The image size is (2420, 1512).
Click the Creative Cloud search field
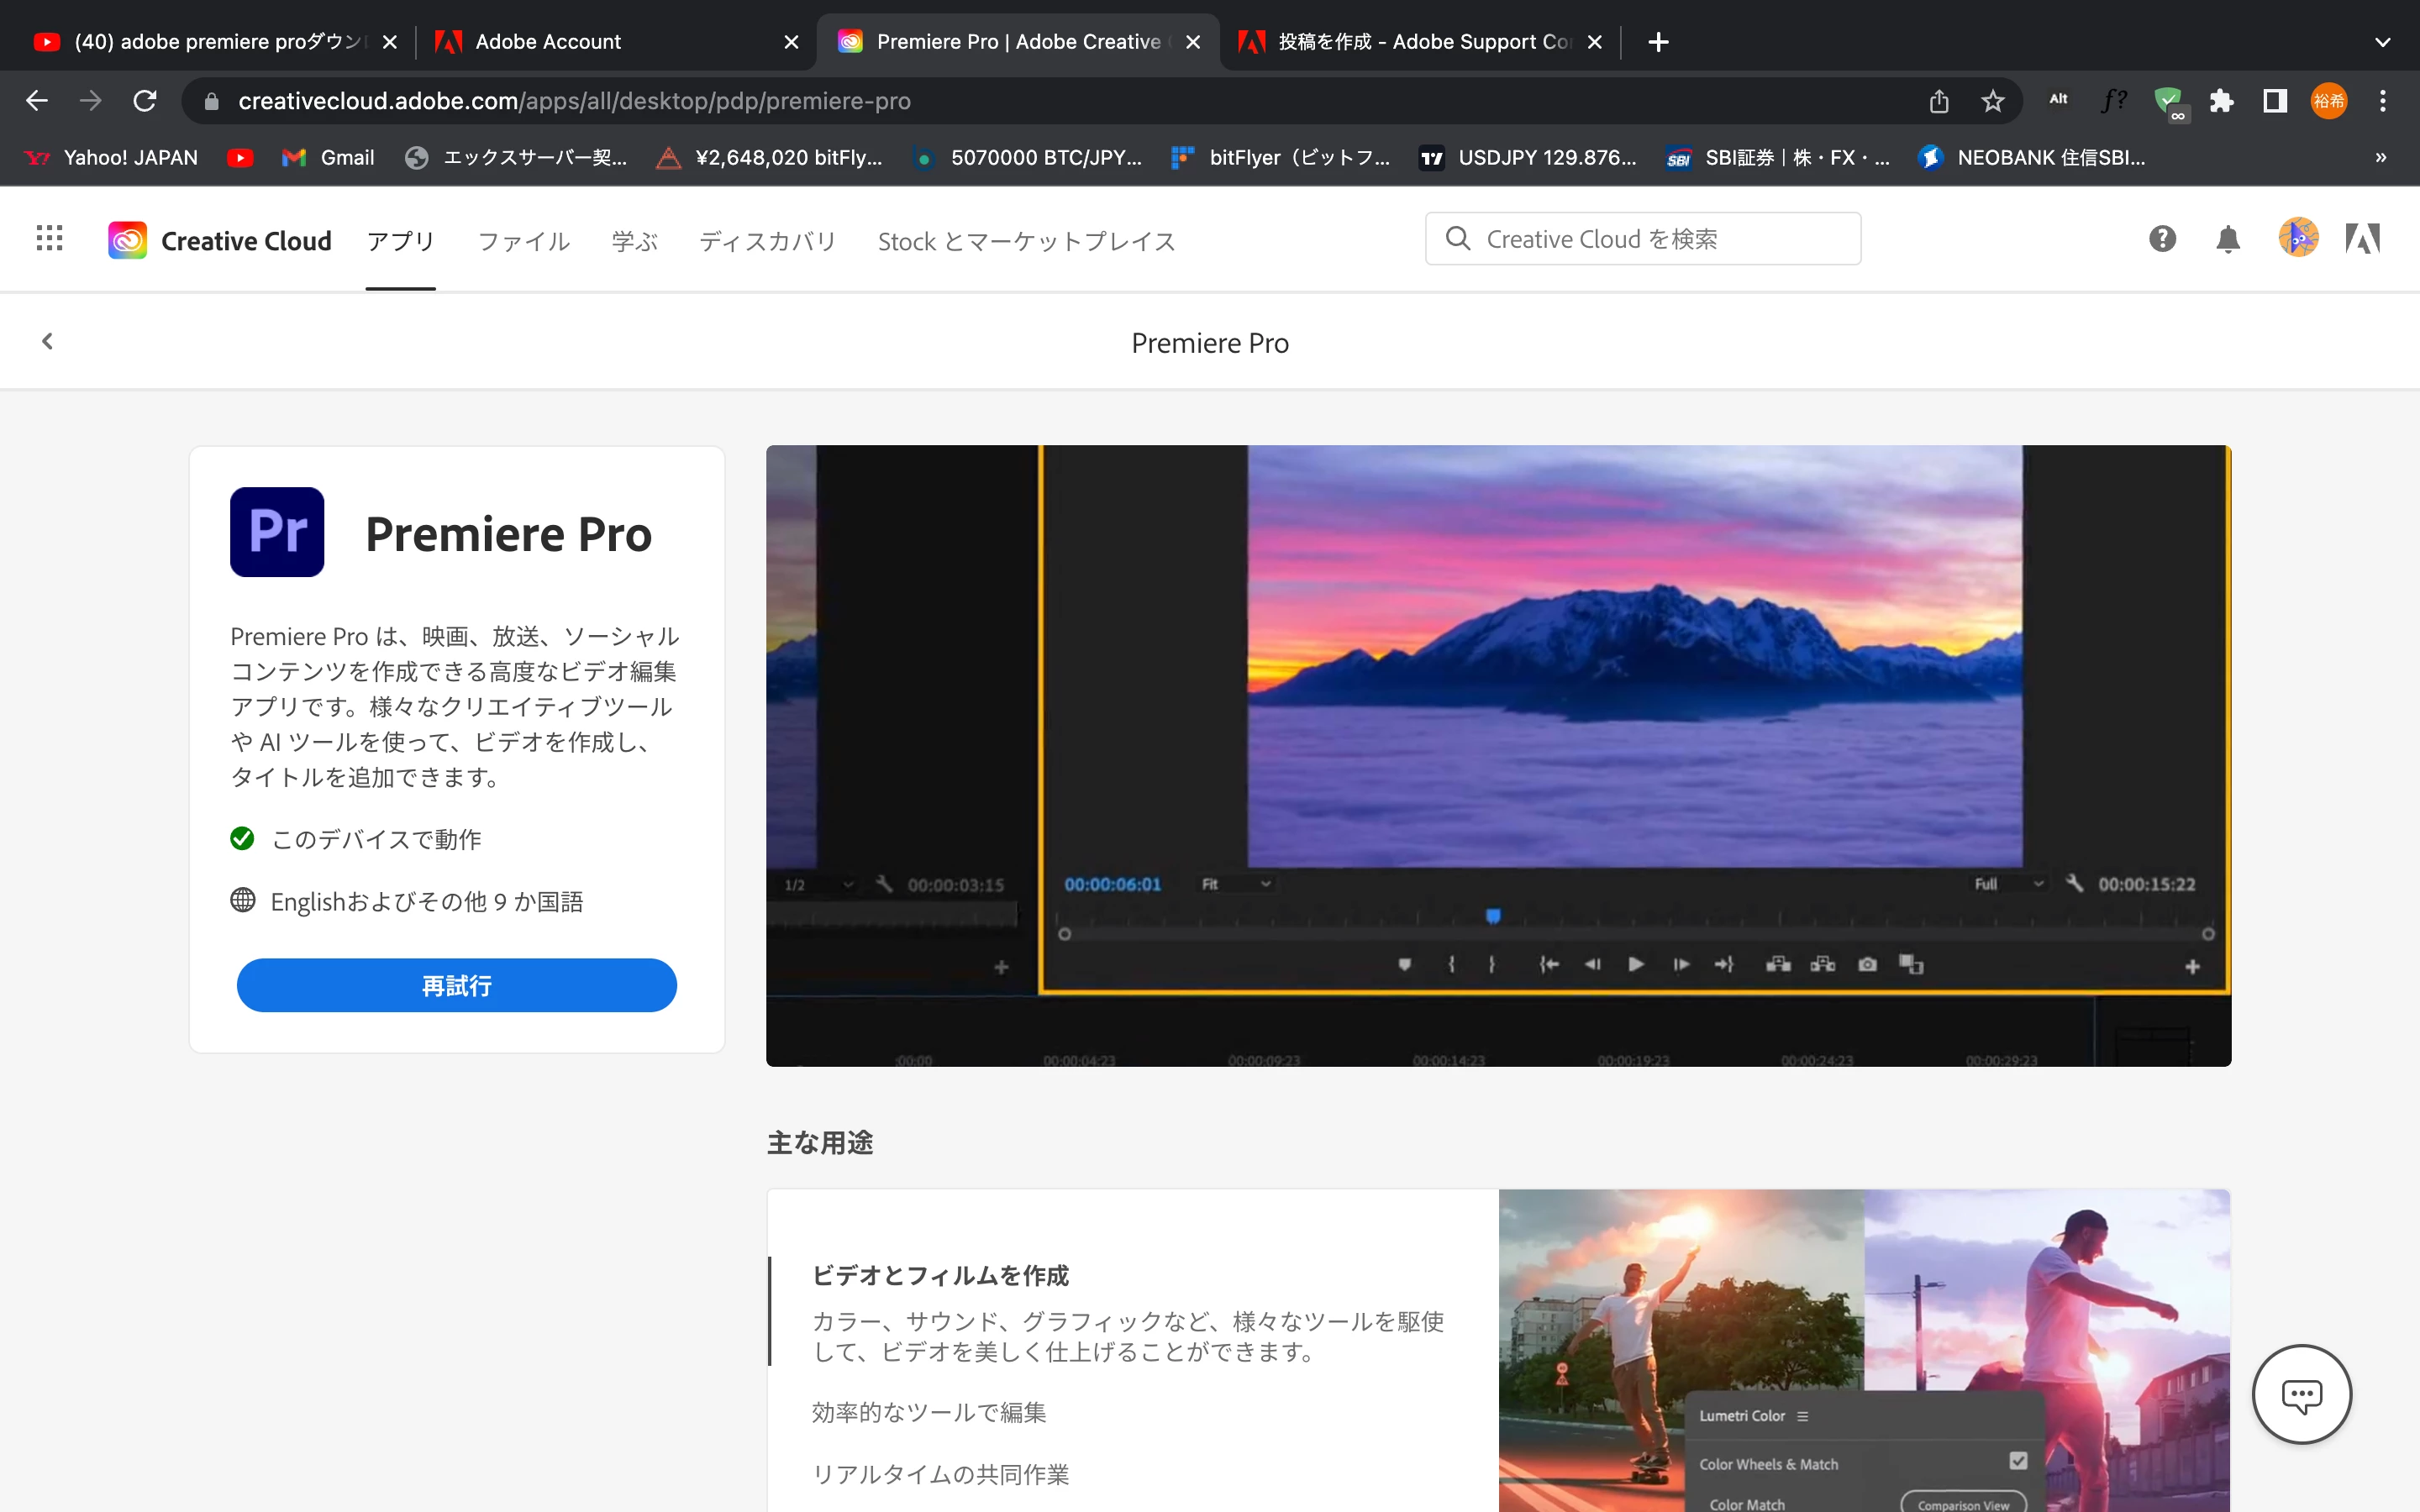pos(1643,239)
